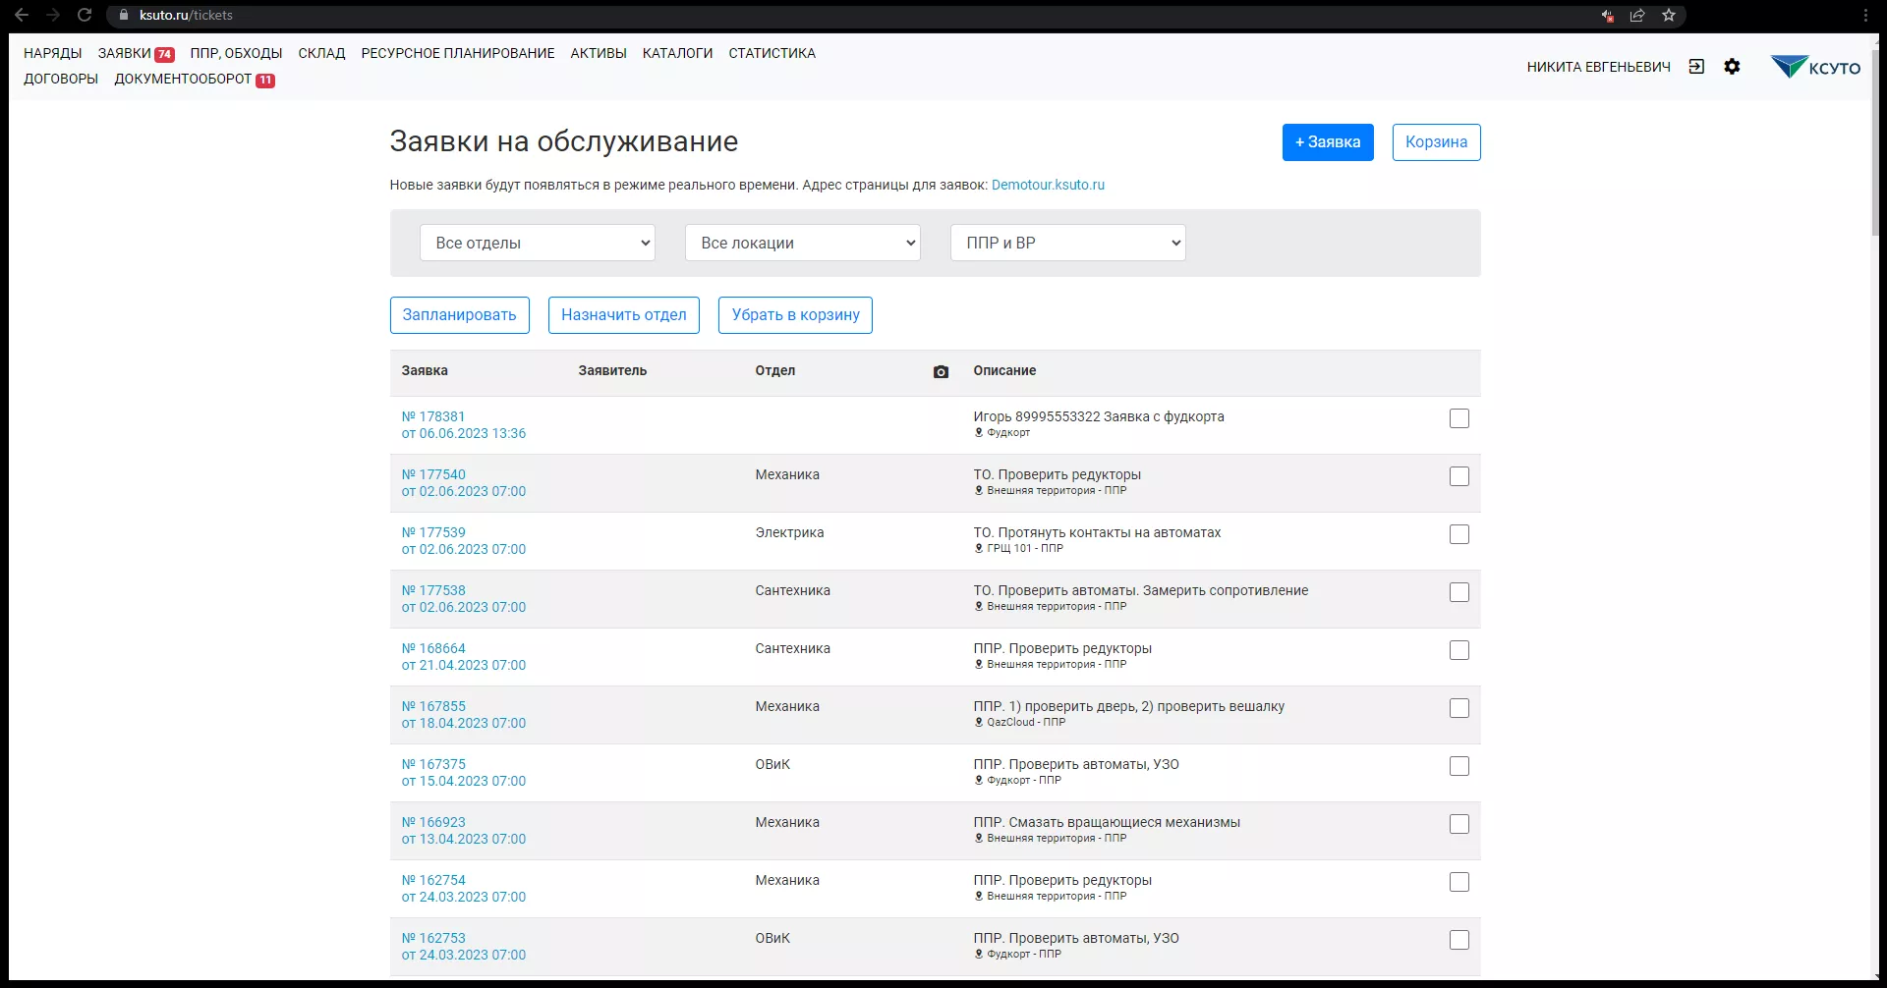
Task: Expand the 'Все отделы' dropdown
Action: tap(537, 243)
